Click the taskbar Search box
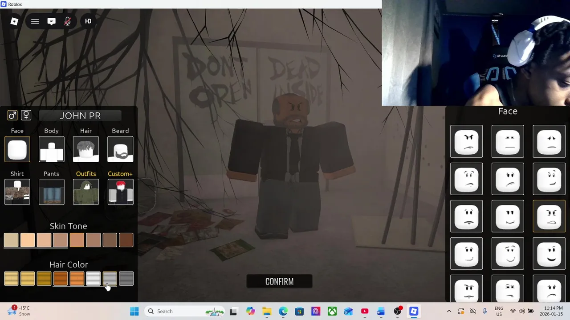 click(x=185, y=311)
